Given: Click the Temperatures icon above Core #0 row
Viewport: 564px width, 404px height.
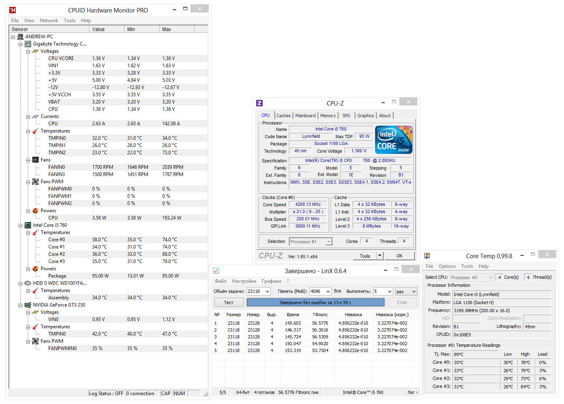Looking at the screenshot, I should (35, 232).
